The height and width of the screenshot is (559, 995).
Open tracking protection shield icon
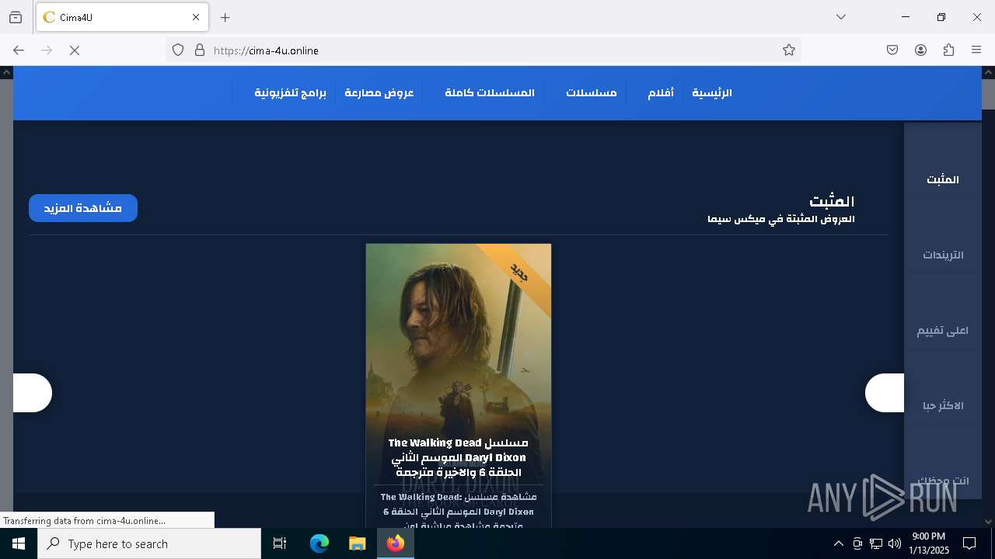coord(178,50)
